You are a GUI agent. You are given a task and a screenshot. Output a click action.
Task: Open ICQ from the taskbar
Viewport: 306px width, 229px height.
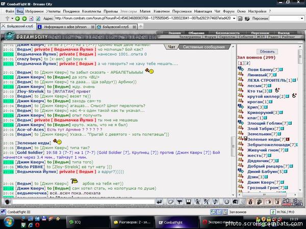click(x=88, y=222)
